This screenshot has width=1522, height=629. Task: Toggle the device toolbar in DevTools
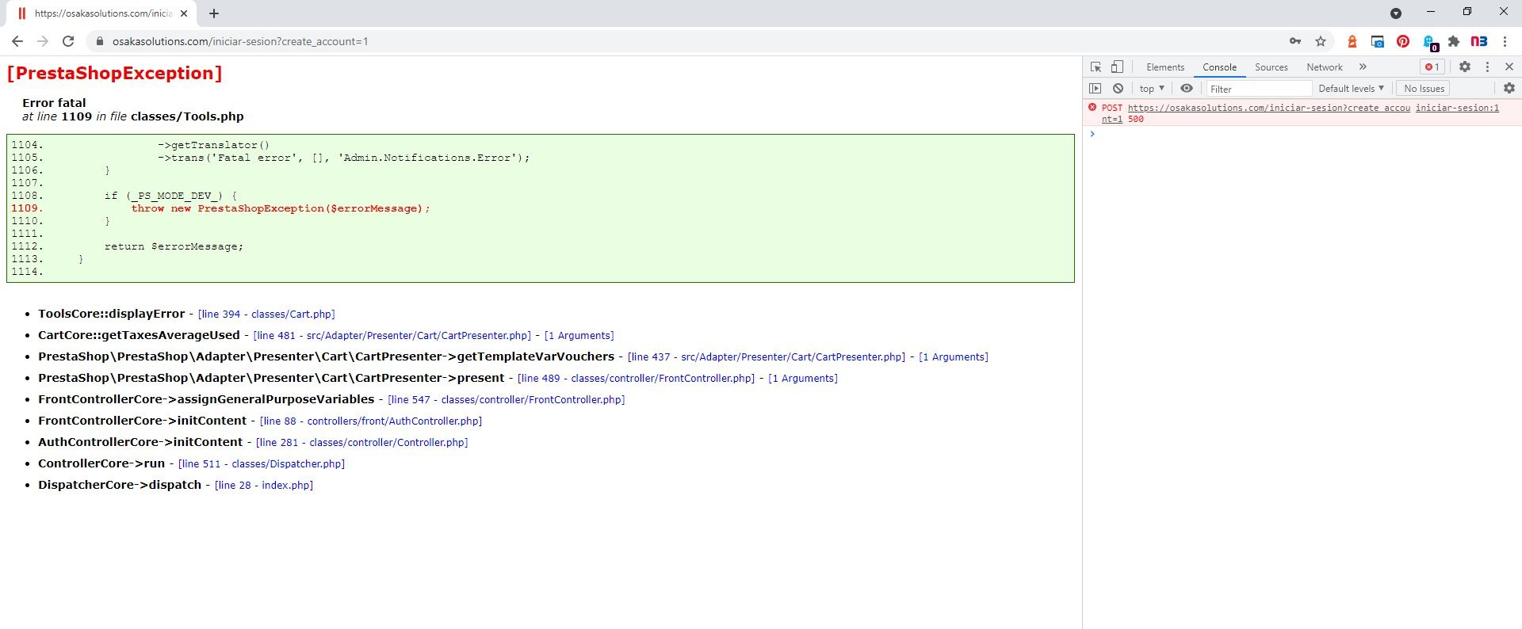pos(1117,67)
